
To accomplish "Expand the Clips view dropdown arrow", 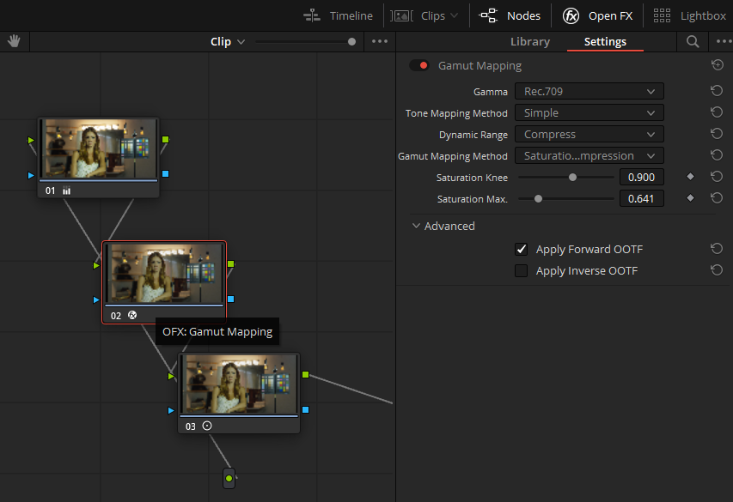I will [x=454, y=16].
